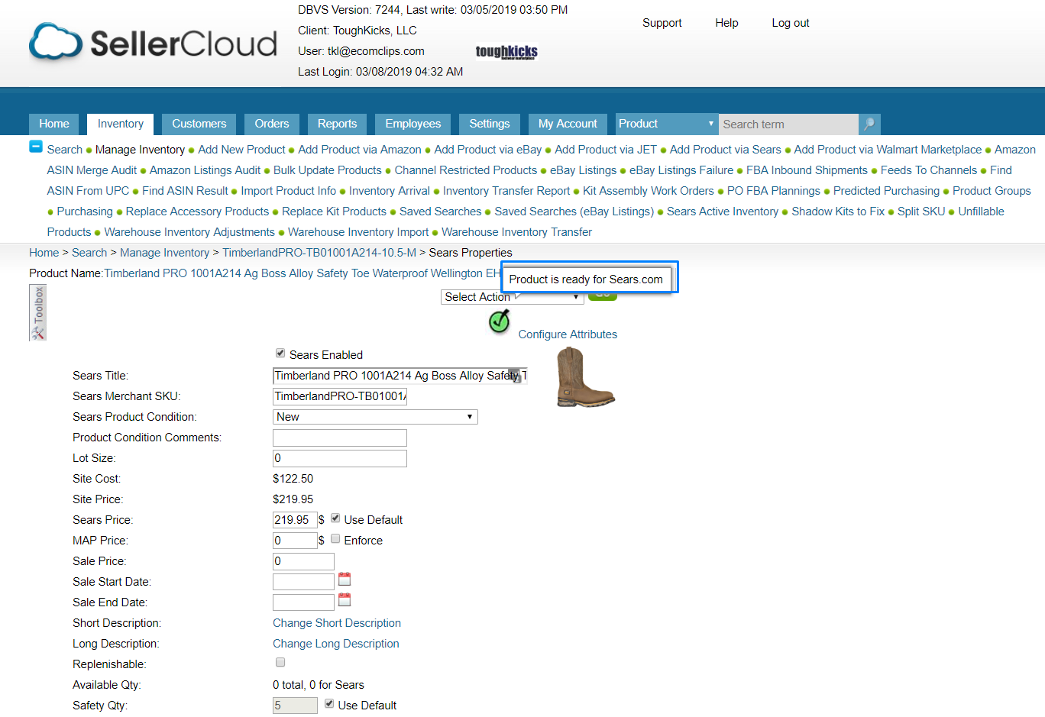Open FBA Inbound Shipments link

tap(807, 170)
